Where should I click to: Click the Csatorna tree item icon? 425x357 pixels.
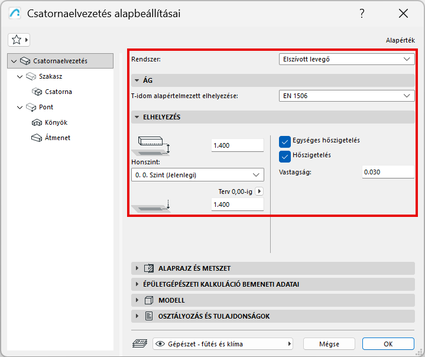click(x=37, y=92)
